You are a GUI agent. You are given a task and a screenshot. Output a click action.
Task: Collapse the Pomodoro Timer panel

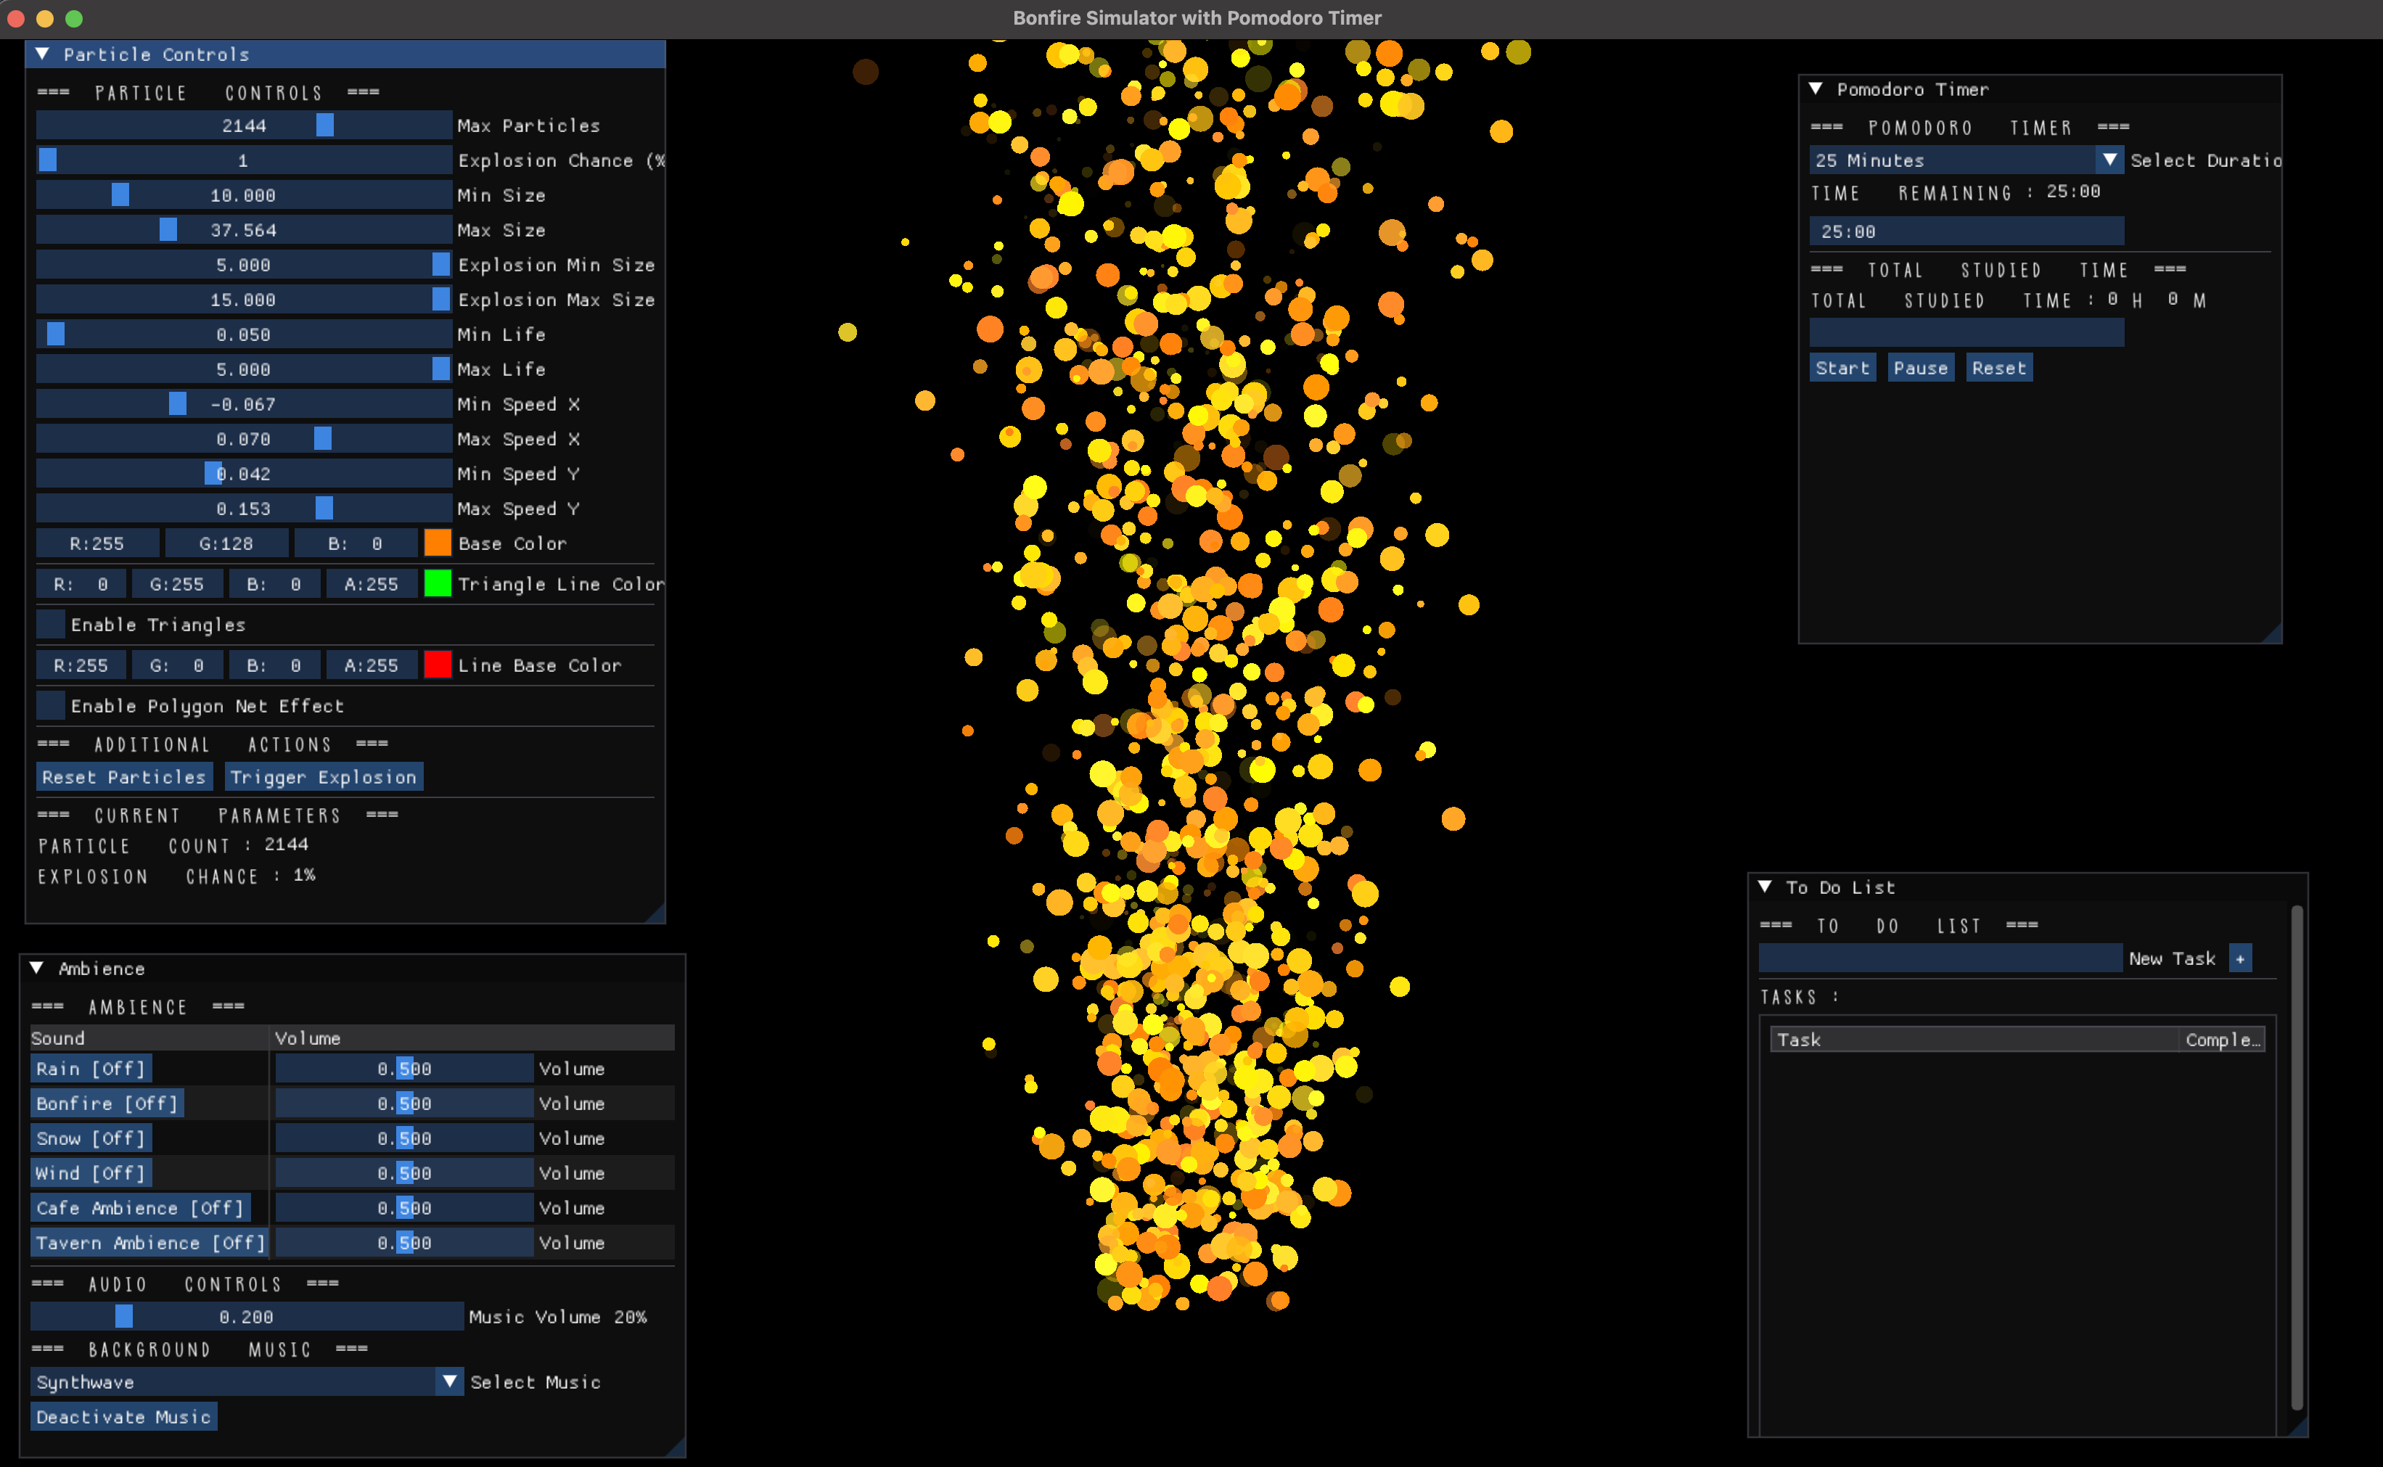coord(1816,89)
